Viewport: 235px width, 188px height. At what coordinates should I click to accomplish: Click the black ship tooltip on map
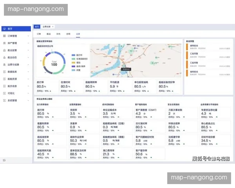(x=126, y=69)
